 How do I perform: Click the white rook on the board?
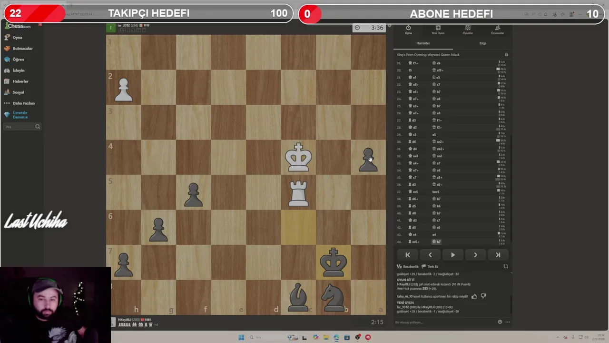(298, 193)
